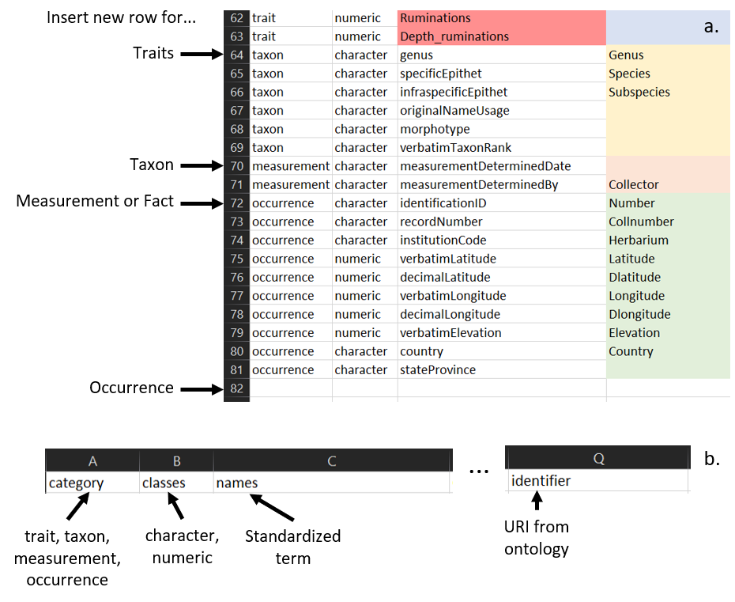
Task: Select row header 71
Action: point(236,185)
